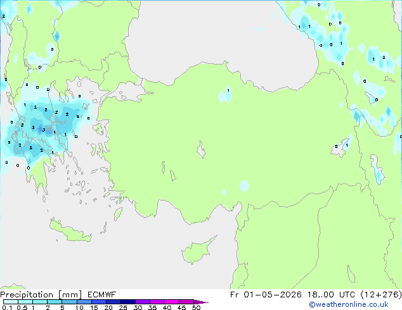Image resolution: width=402 pixels, height=310 pixels.
Task: Click the 1–2 mm legend color swatch
Action: [40, 302]
